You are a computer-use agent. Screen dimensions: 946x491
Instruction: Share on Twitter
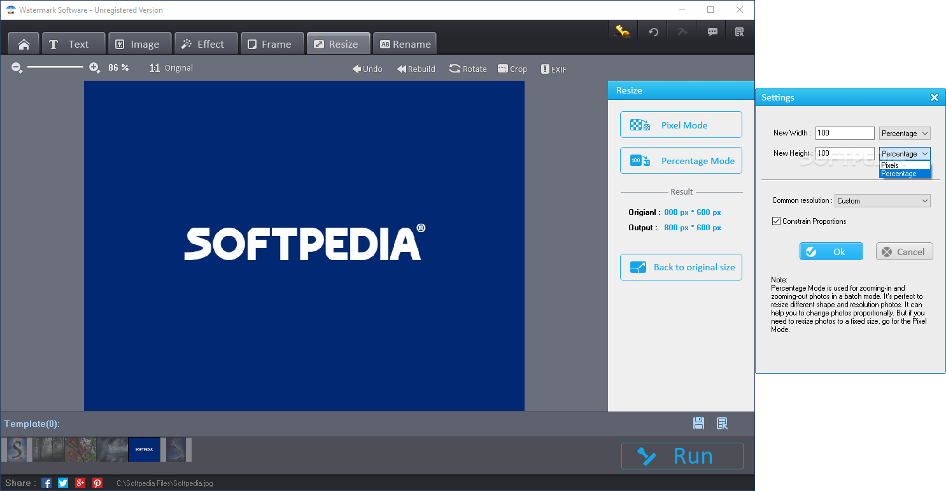point(63,483)
